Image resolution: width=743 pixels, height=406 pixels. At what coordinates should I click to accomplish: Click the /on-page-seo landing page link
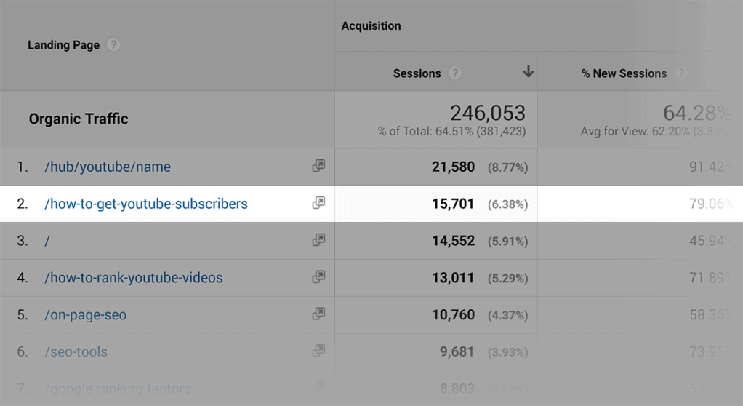[86, 315]
